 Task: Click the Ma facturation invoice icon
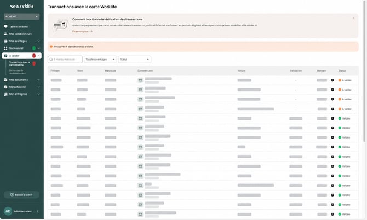(6, 87)
